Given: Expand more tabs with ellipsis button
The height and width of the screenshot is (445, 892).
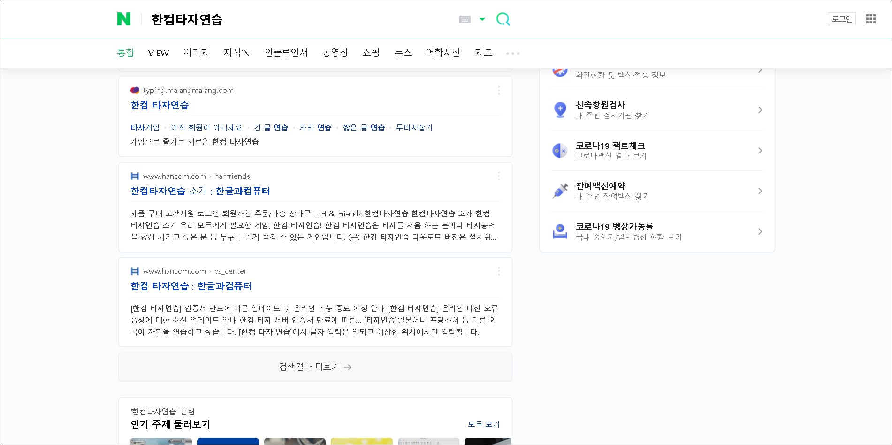Looking at the screenshot, I should (x=513, y=54).
